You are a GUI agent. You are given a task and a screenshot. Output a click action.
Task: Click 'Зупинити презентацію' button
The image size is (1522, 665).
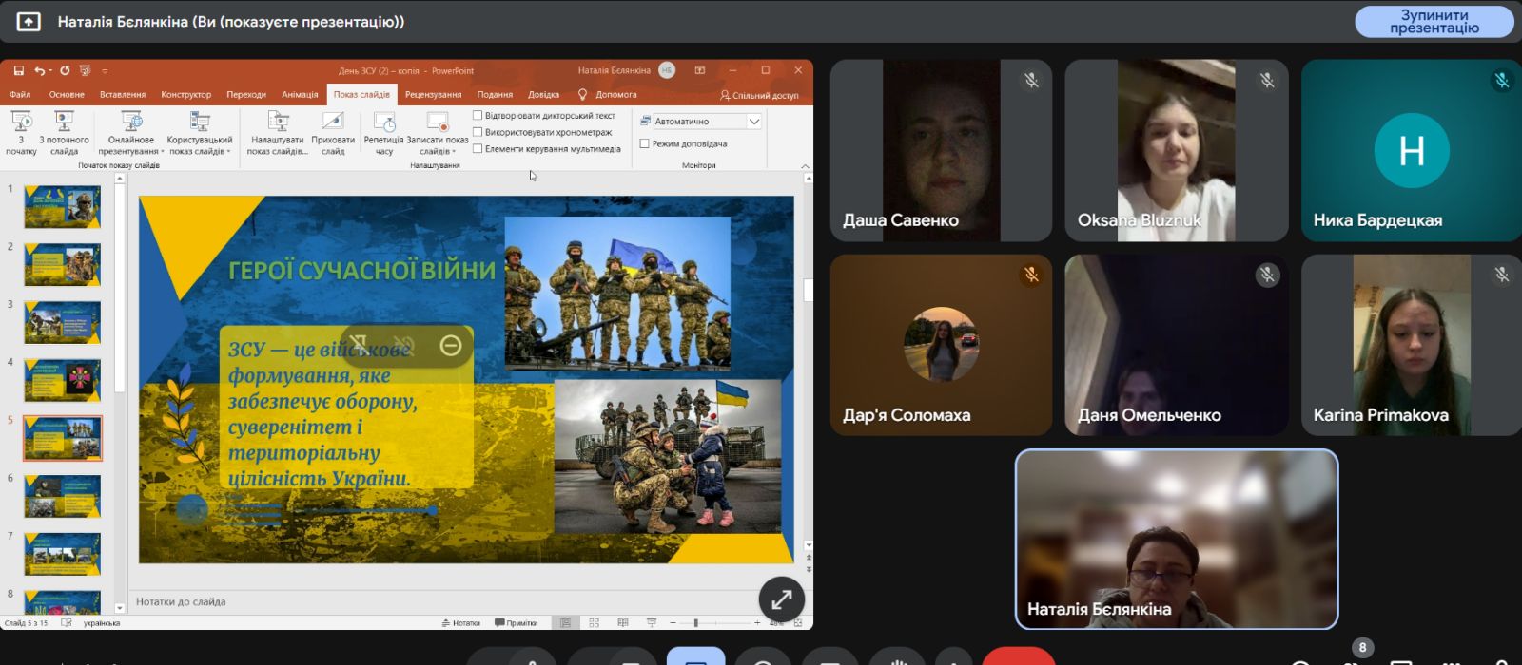(x=1434, y=22)
